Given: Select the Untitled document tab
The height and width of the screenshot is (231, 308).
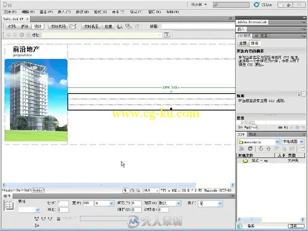Looking at the screenshot, I should (x=13, y=19).
